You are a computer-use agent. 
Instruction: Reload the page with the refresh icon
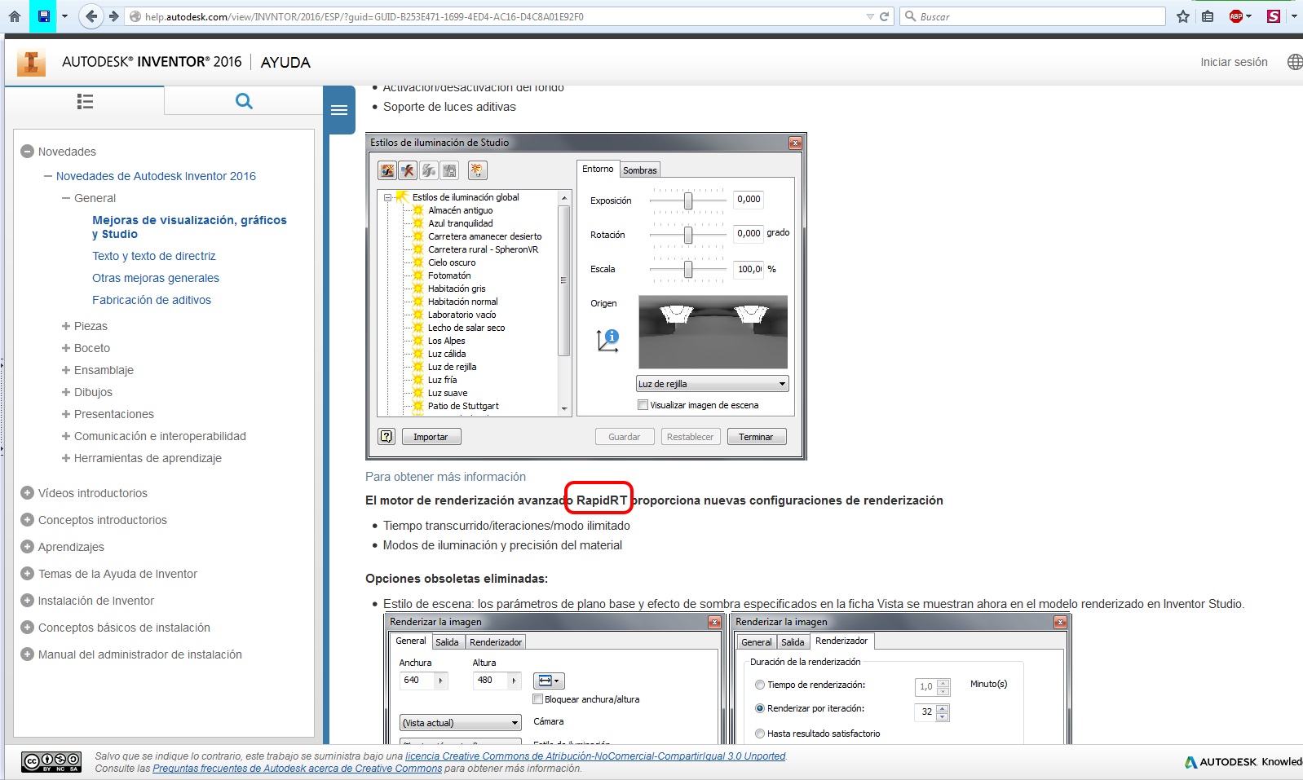click(884, 16)
